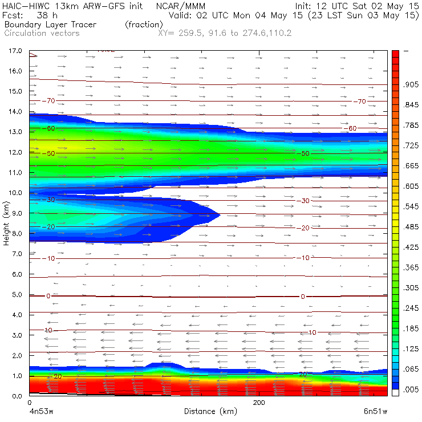The image size is (422, 422).
Task: Click the 'Distance (km)' axis label
Action: tap(210, 411)
